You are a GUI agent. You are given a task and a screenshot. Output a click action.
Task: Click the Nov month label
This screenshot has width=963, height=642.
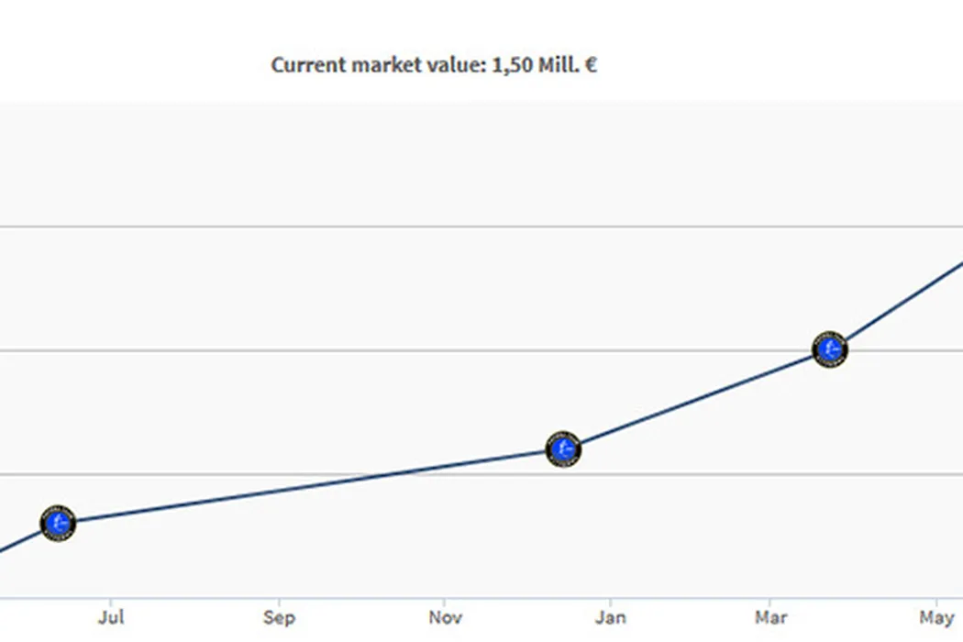click(445, 617)
